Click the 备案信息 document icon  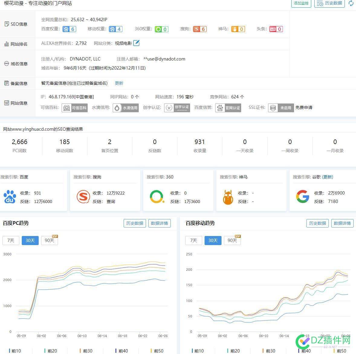coord(7,83)
